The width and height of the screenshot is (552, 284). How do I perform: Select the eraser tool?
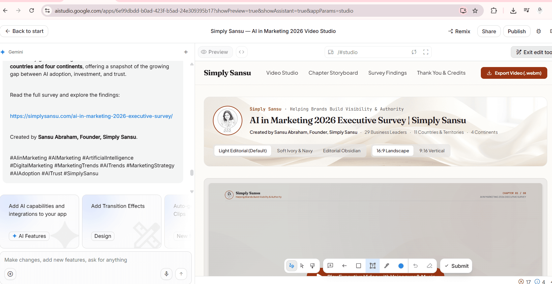429,266
